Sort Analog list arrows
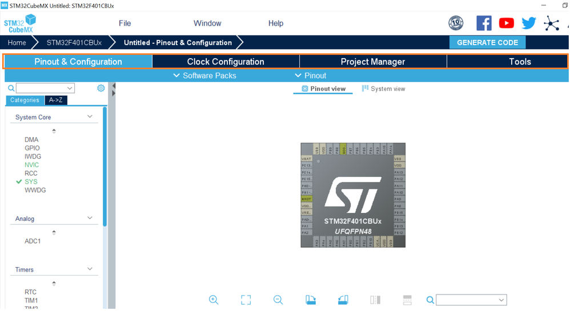Image resolution: width=570 pixels, height=311 pixels. (x=54, y=232)
